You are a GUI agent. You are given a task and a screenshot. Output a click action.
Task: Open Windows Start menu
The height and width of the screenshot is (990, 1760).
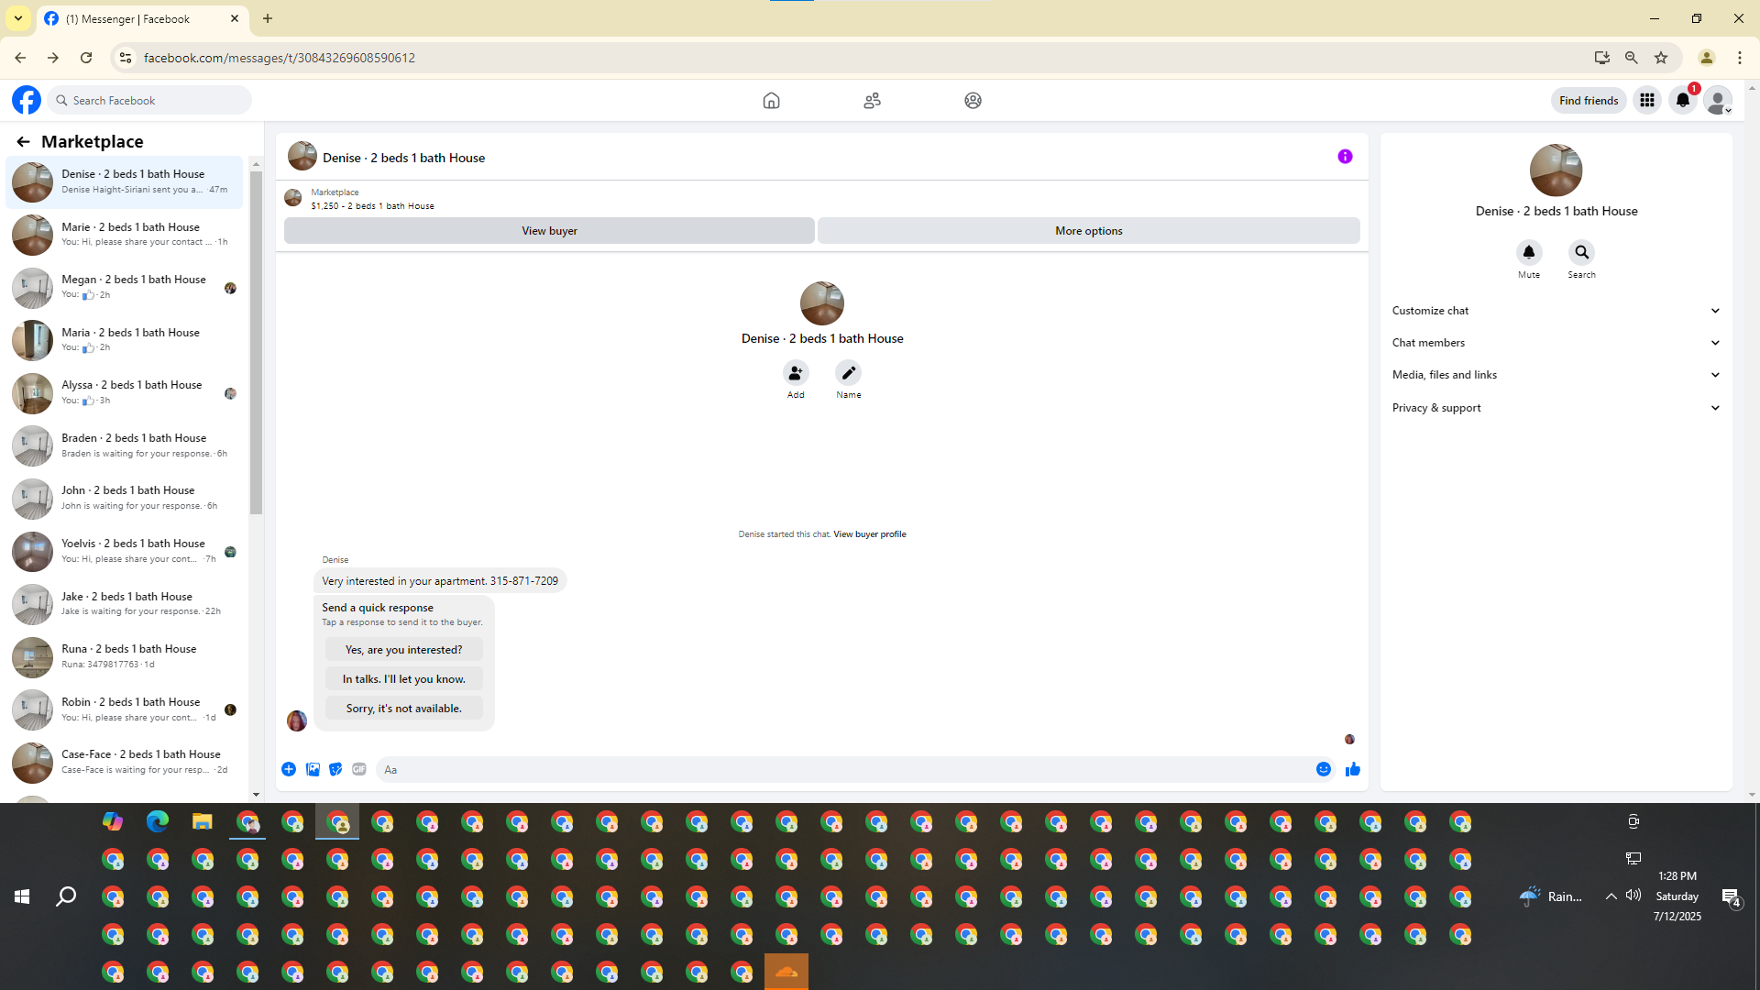(22, 896)
